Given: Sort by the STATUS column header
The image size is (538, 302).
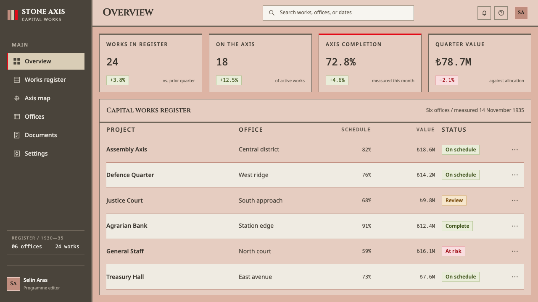Looking at the screenshot, I should (x=454, y=130).
